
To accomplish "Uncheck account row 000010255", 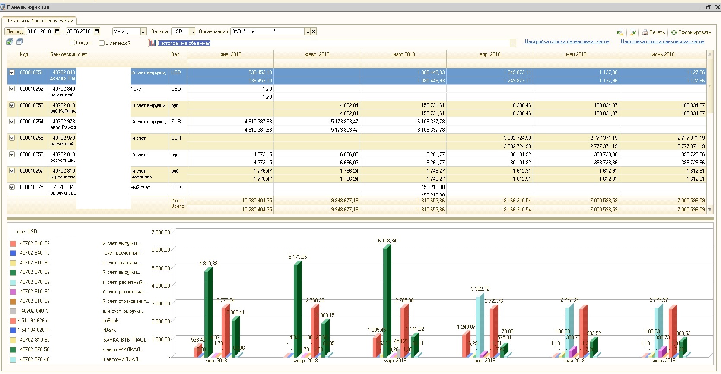I will click(12, 138).
